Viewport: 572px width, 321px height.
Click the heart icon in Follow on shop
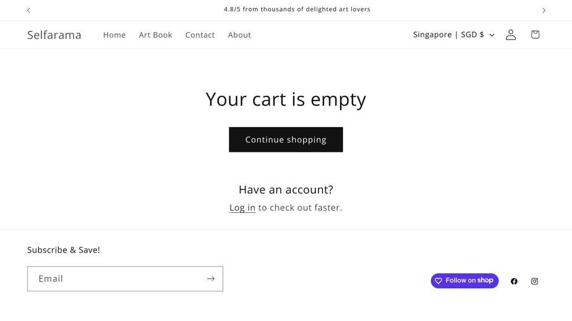(x=438, y=280)
